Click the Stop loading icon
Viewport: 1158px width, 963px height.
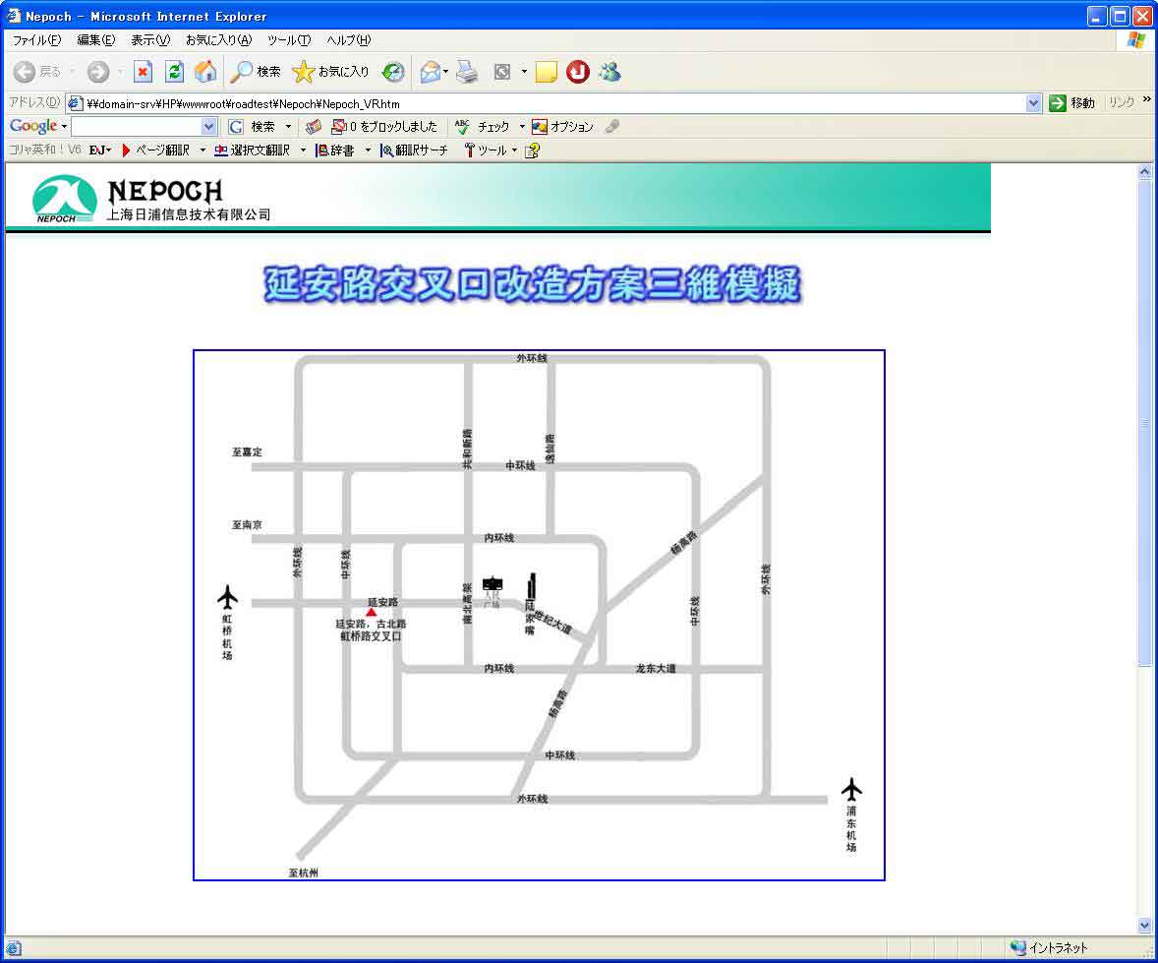point(144,72)
